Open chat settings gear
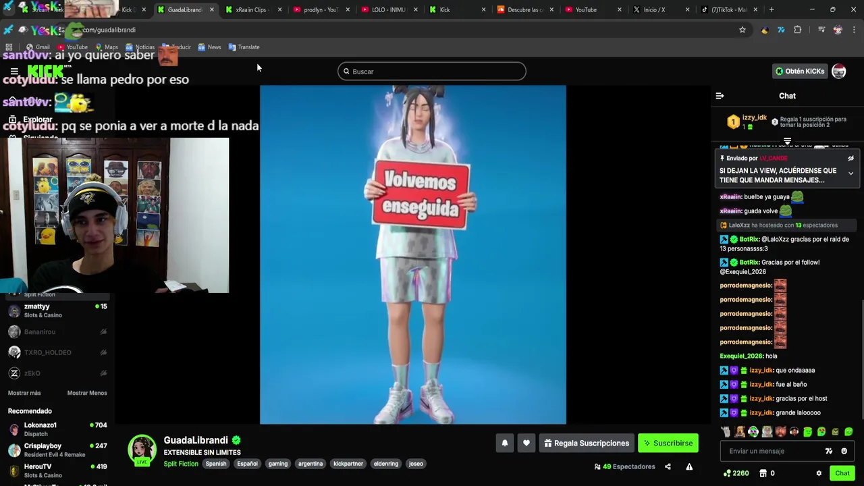Viewport: 864px width, 486px height. coord(819,473)
